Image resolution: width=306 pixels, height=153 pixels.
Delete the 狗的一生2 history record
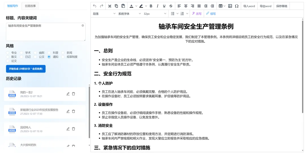[73, 94]
